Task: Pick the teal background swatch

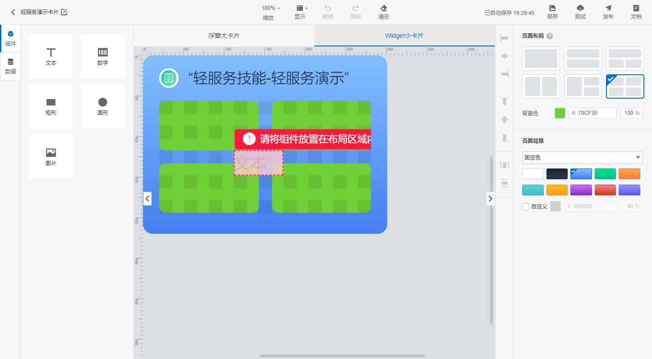Action: (533, 190)
